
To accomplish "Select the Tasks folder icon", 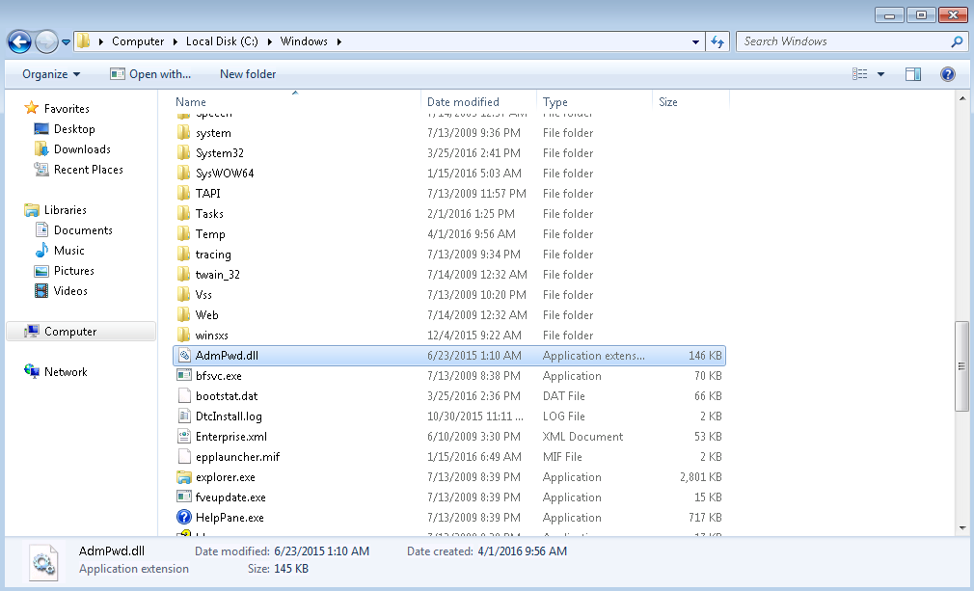I will click(183, 214).
